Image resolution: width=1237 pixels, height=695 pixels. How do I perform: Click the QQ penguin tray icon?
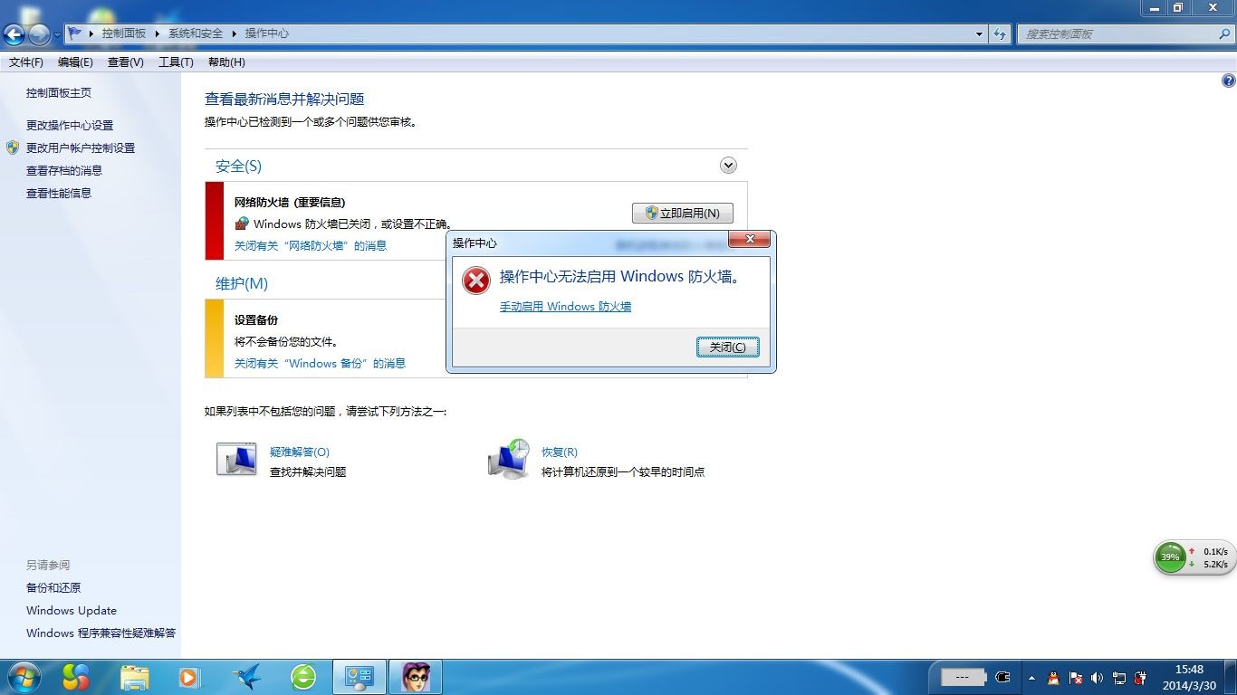tap(1053, 678)
